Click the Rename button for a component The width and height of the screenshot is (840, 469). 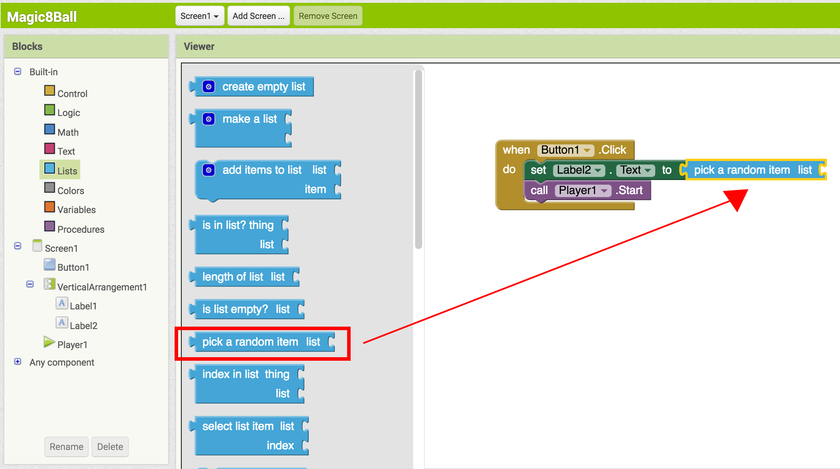coord(66,446)
